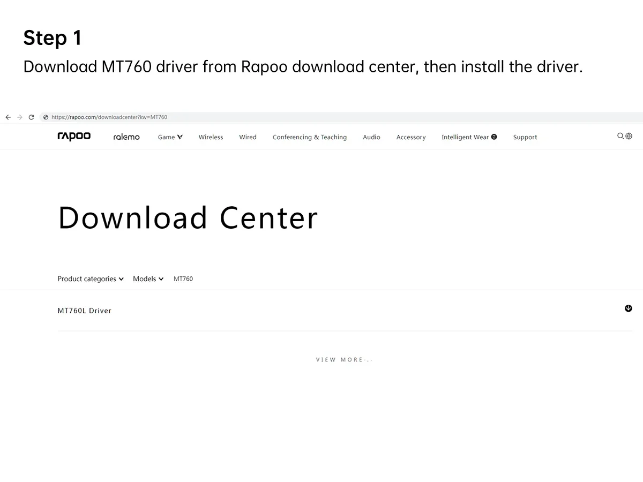Click the browser back arrow

(8, 117)
